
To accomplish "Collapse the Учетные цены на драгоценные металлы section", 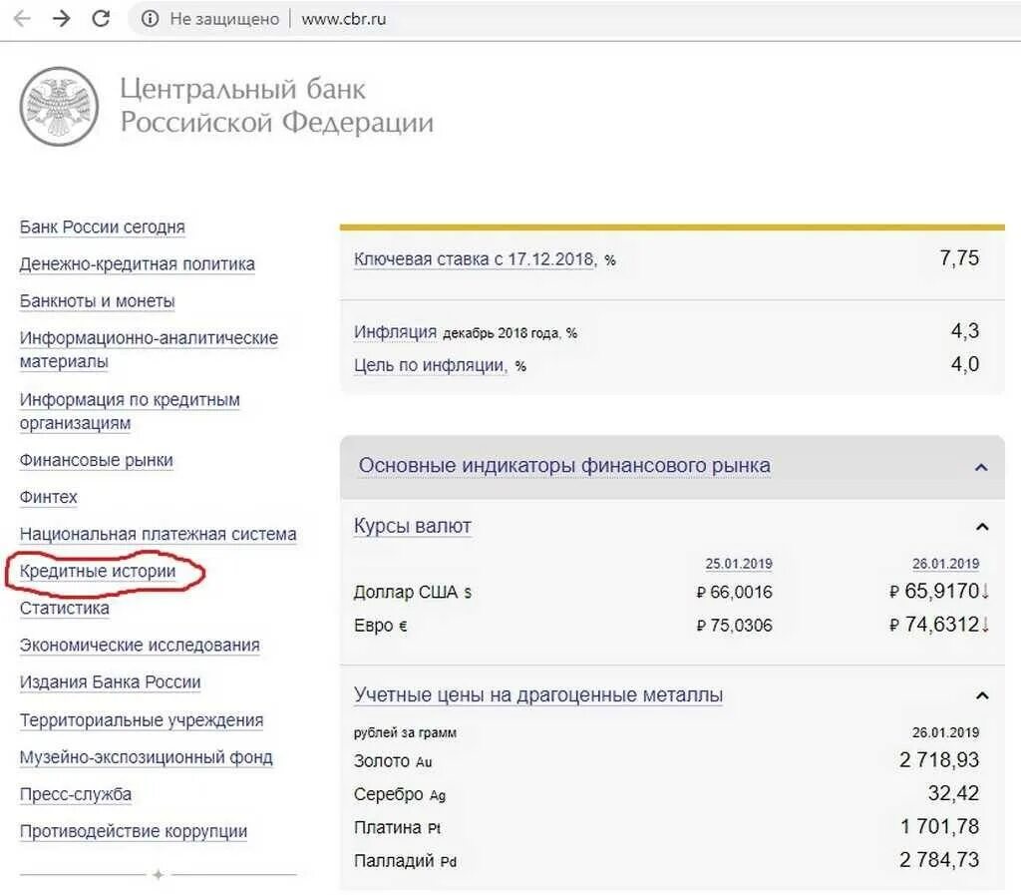I will click(x=981, y=695).
